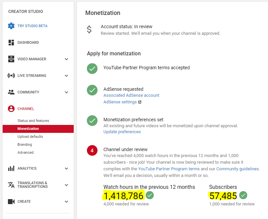Click green check next to AdSense requested
Screen dimensions: 268x219
click(92, 90)
